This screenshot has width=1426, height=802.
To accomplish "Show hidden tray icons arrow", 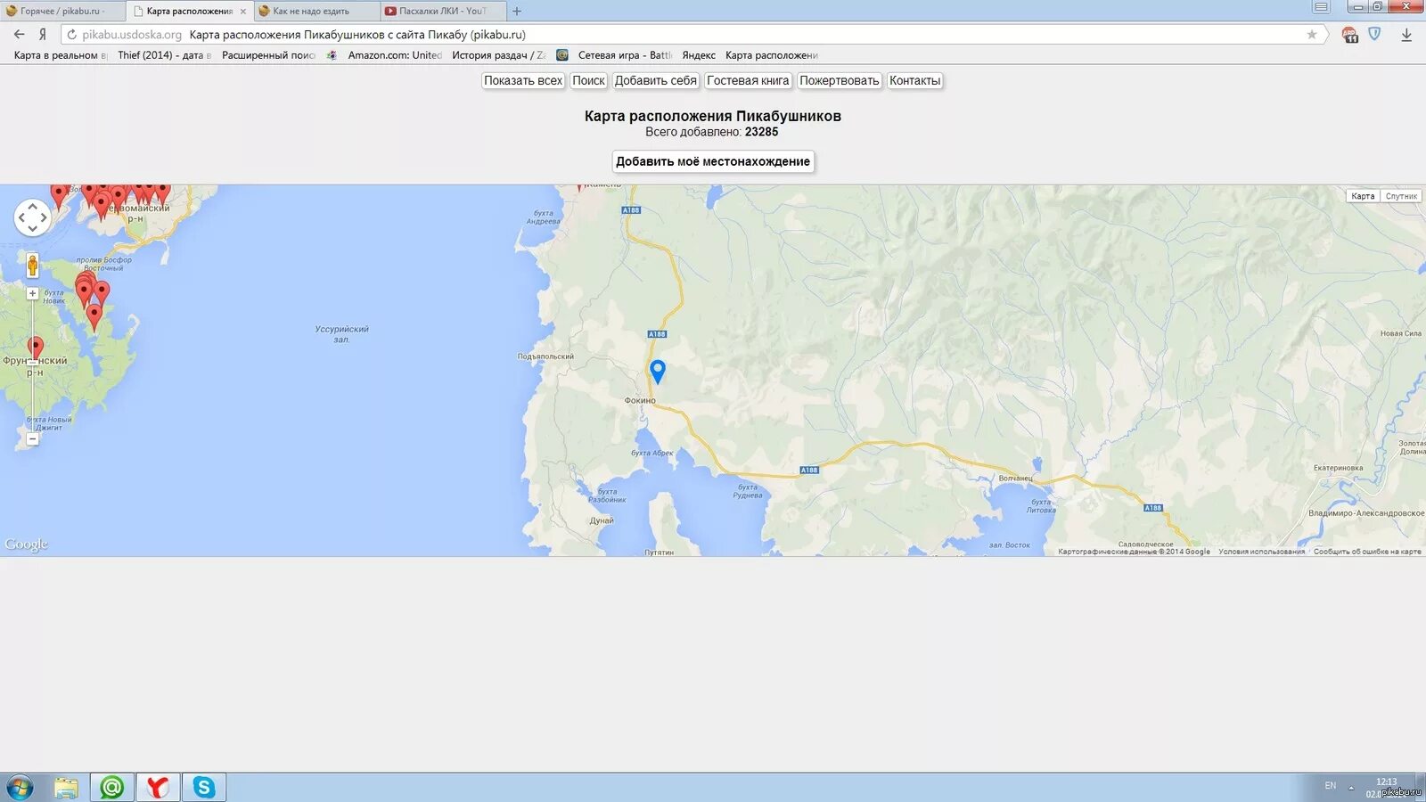I will point(1351,788).
